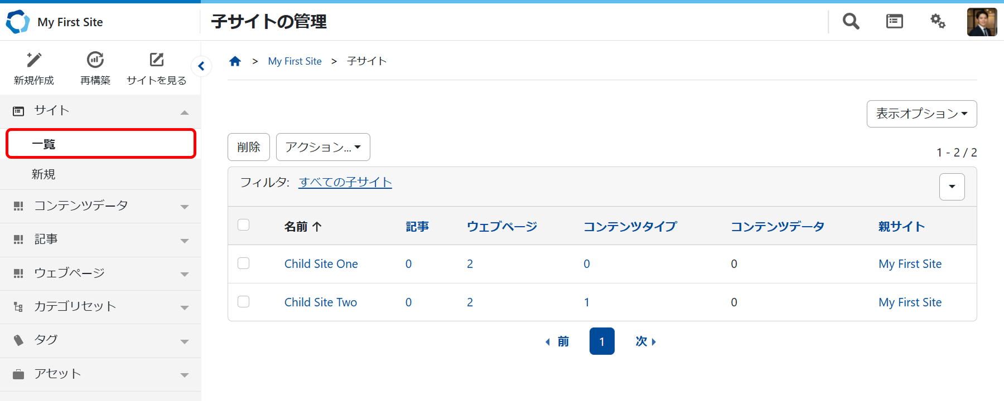1004x401 pixels.
Task: Collapse the sidebar with arrow button
Action: (201, 66)
